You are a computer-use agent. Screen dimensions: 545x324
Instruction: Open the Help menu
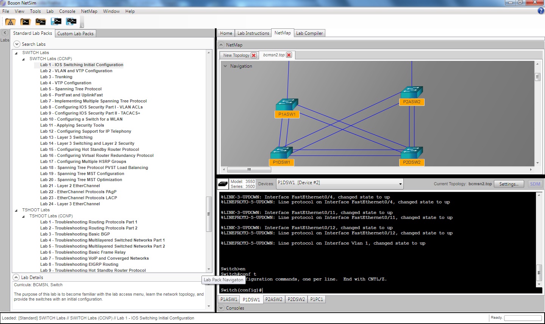[130, 11]
